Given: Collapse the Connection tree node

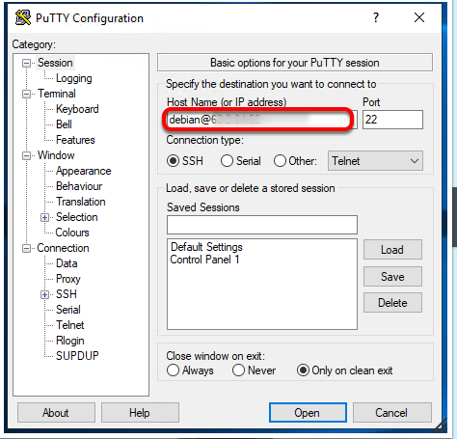Looking at the screenshot, I should 27,248.
